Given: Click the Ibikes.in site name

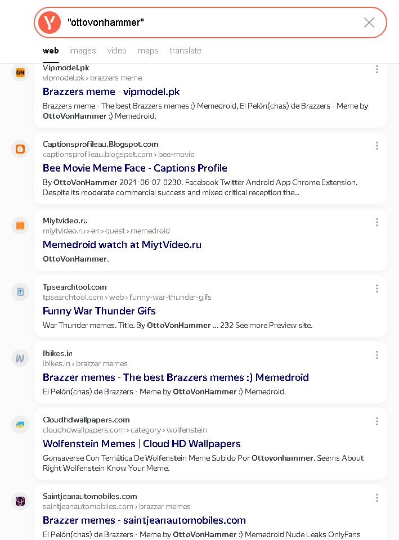Looking at the screenshot, I should 57,353.
